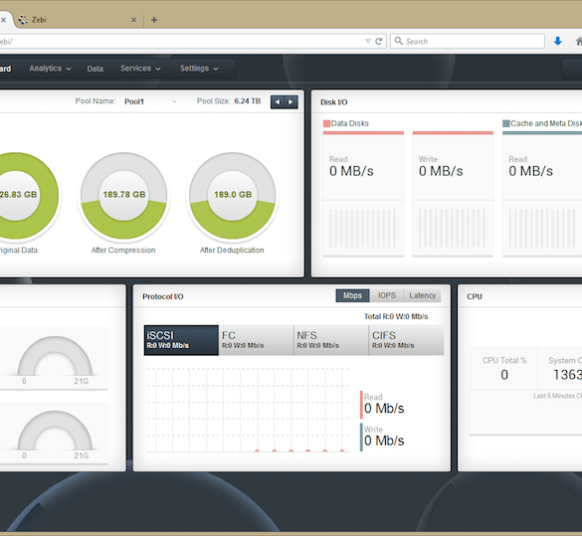The height and width of the screenshot is (536, 582).
Task: Select the Data Disks Read card
Action: [363, 193]
